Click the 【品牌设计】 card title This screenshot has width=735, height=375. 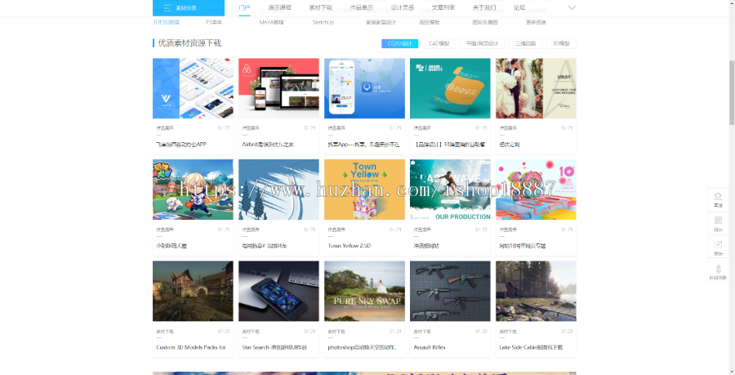coord(449,145)
